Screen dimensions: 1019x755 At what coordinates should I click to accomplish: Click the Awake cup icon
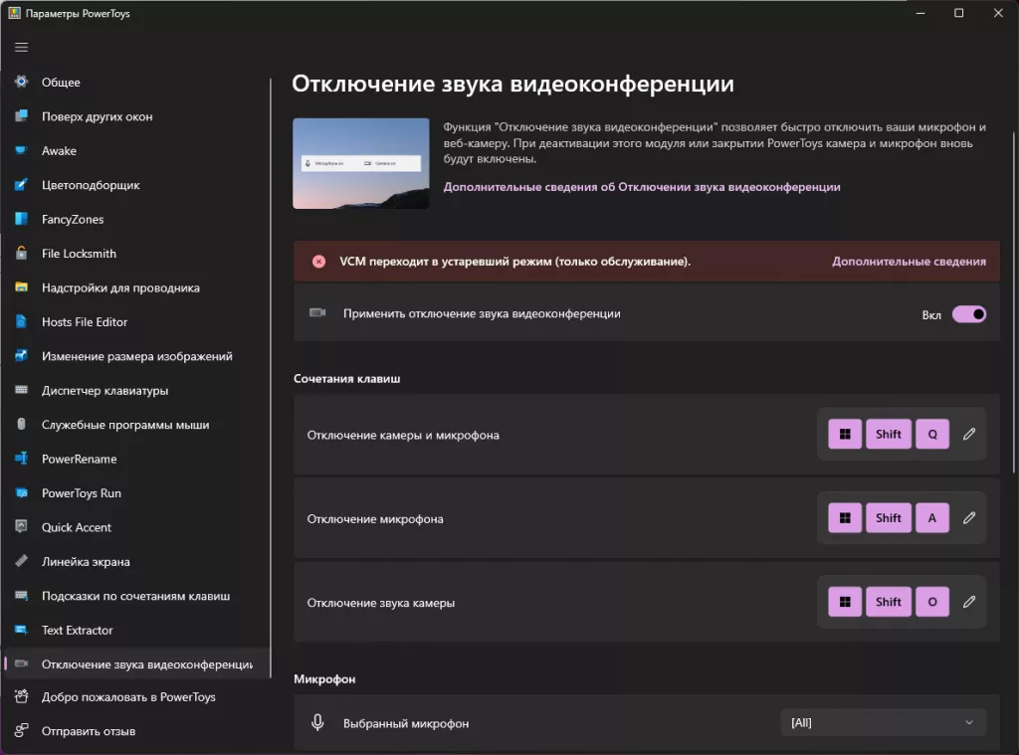click(x=22, y=150)
